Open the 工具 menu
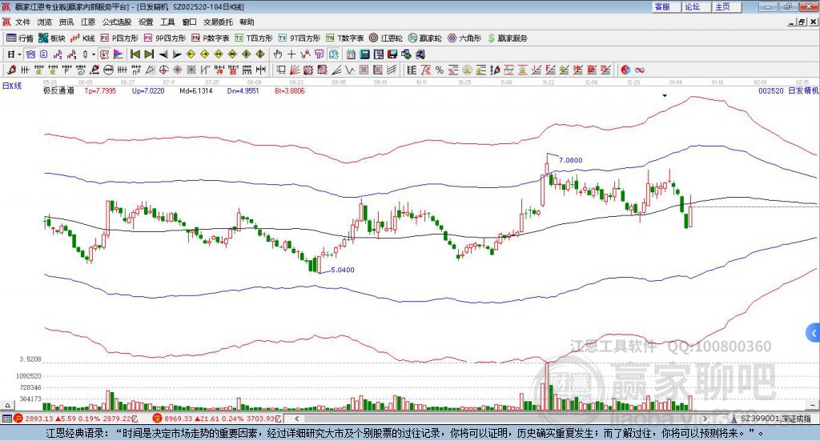The height and width of the screenshot is (441, 820). [x=167, y=22]
